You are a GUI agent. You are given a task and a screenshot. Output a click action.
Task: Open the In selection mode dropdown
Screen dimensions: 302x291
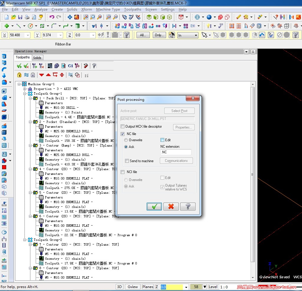(196, 35)
